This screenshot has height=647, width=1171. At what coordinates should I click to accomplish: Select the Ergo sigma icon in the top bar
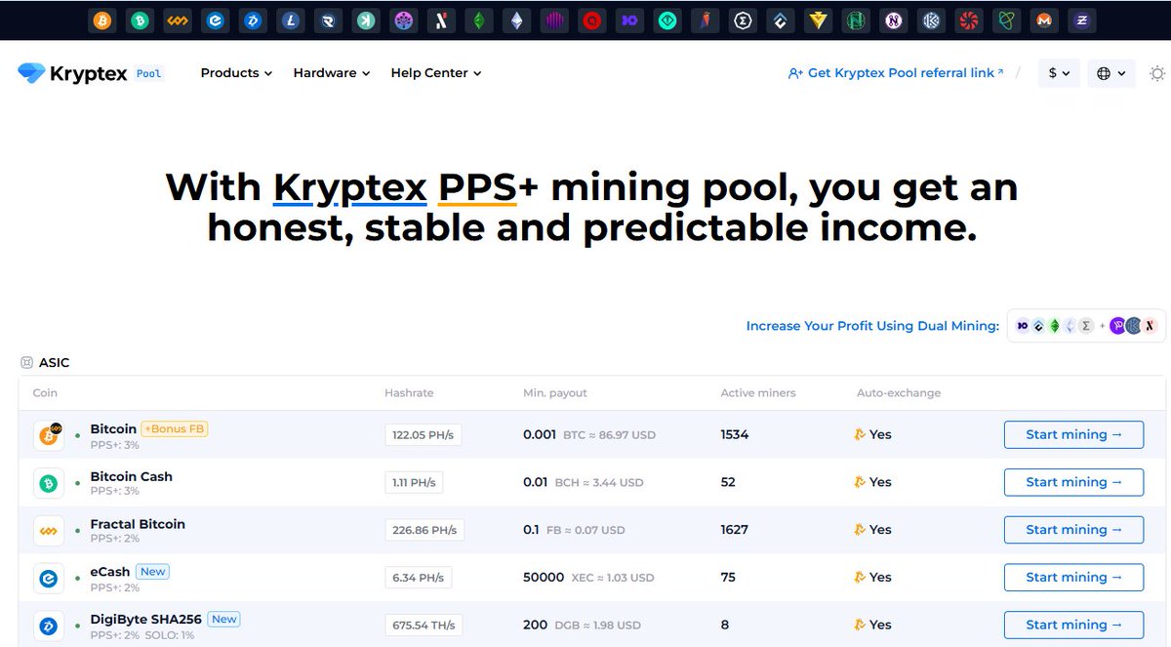pos(743,20)
